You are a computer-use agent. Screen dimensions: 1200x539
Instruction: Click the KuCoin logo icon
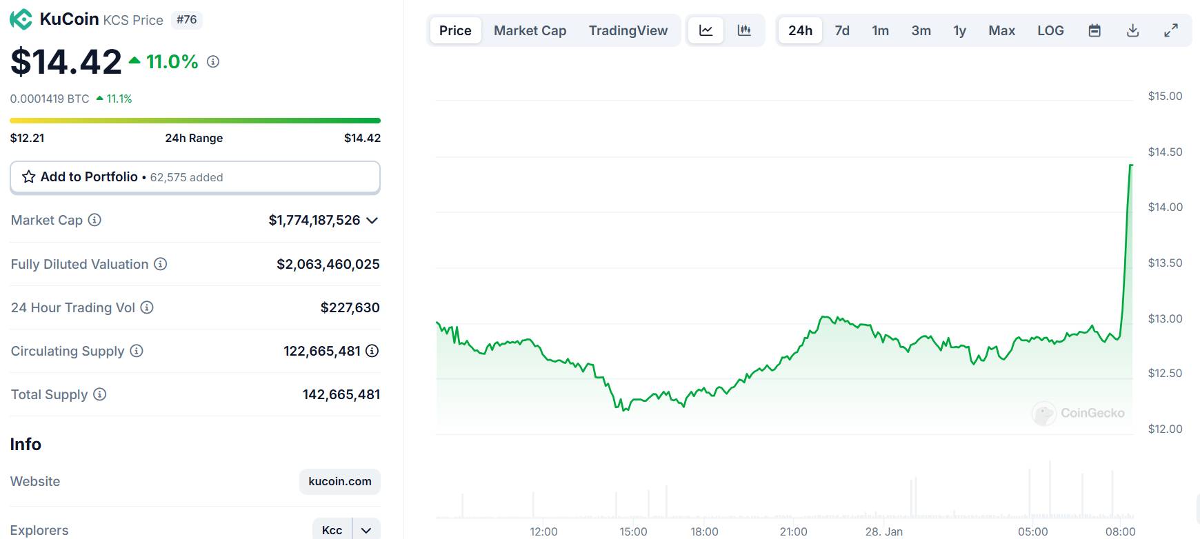click(21, 19)
